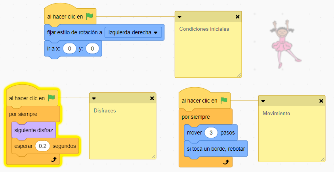
Task: Click the green flag icon above the mover block
Action: (224, 100)
